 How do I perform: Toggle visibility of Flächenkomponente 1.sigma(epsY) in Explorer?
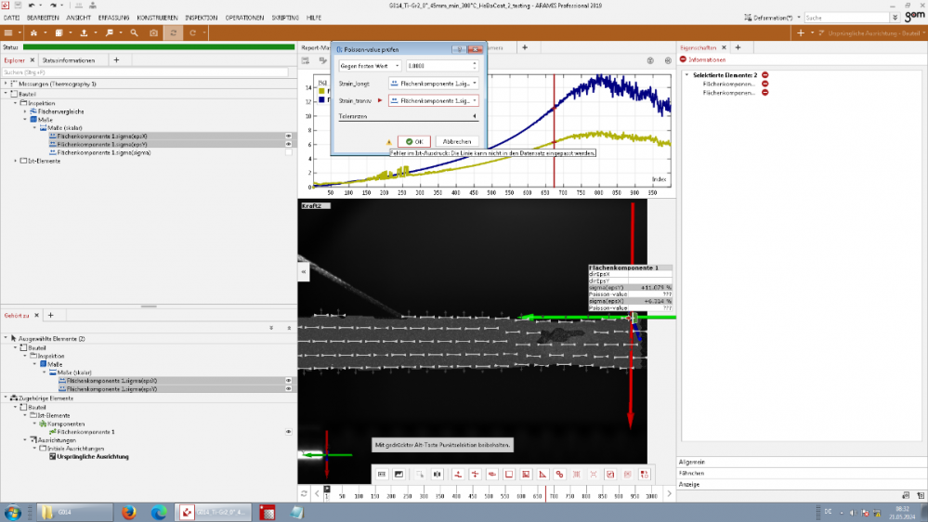click(288, 144)
